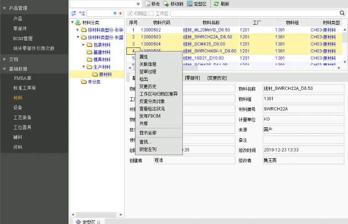Collapse the 生产材料 tree node
The height and width of the screenshot is (224, 348).
(83, 67)
